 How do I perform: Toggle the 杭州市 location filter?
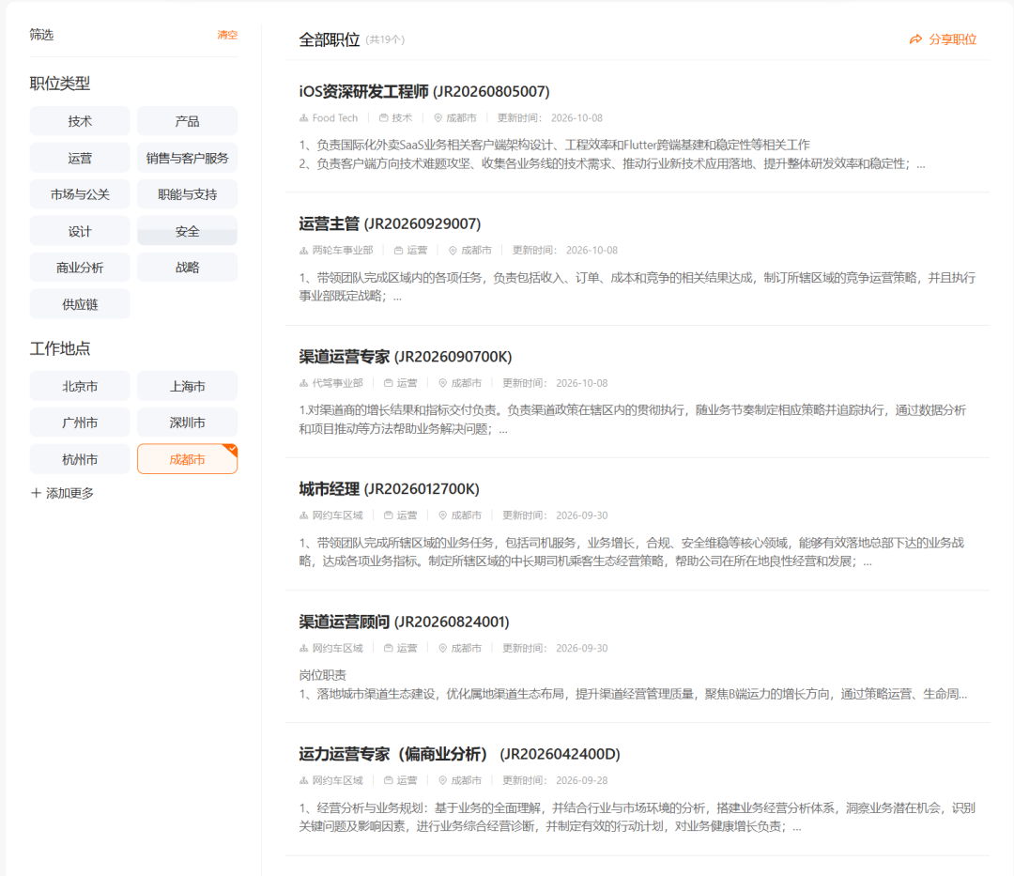[80, 459]
